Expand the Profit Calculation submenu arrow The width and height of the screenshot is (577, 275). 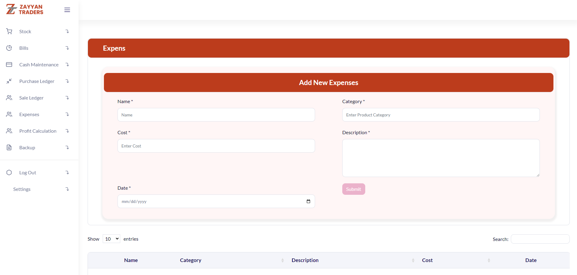[67, 131]
